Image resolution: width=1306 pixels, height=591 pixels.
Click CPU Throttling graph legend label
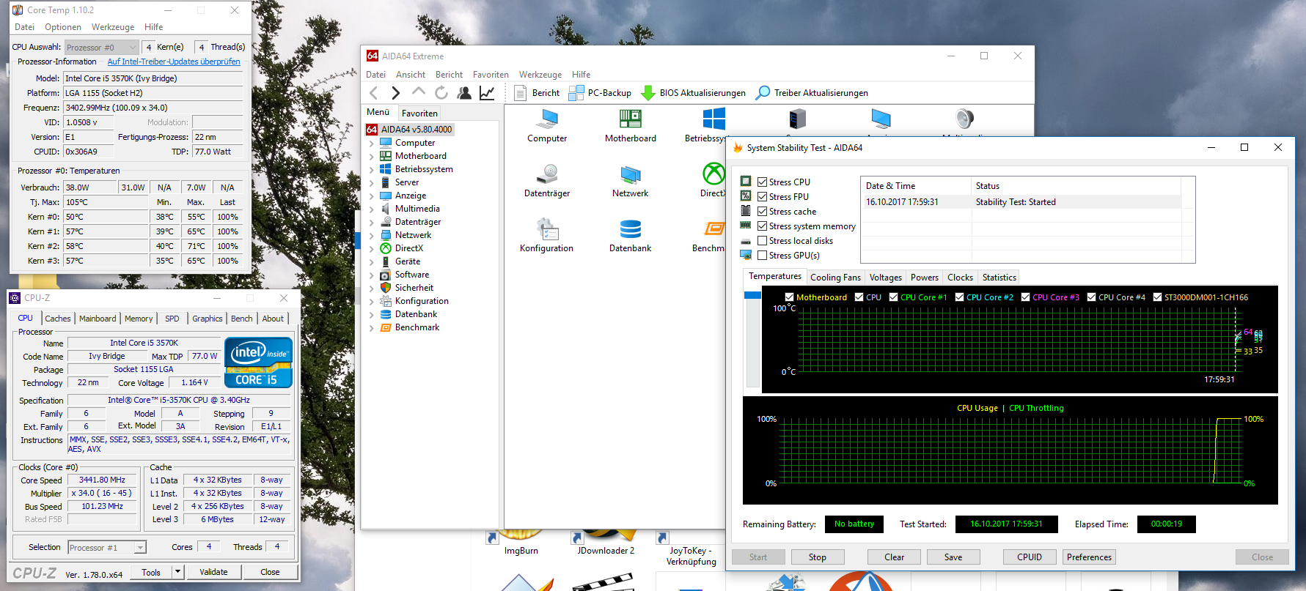pos(1036,408)
